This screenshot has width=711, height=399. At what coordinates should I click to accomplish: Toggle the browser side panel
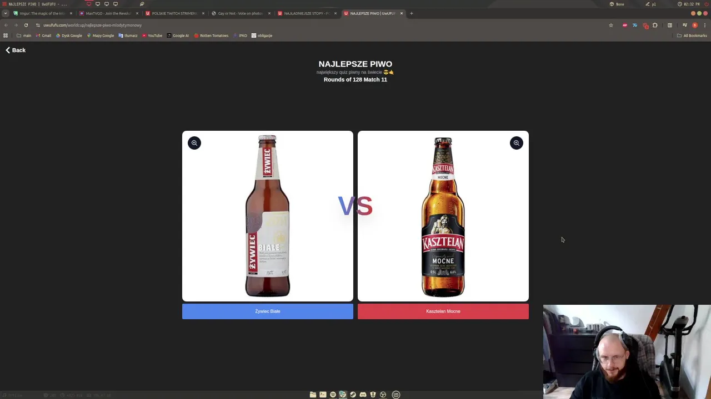[x=670, y=25]
